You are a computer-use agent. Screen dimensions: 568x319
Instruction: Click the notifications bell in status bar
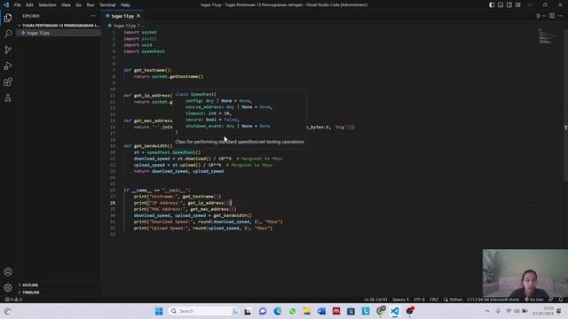pyautogui.click(x=561, y=300)
